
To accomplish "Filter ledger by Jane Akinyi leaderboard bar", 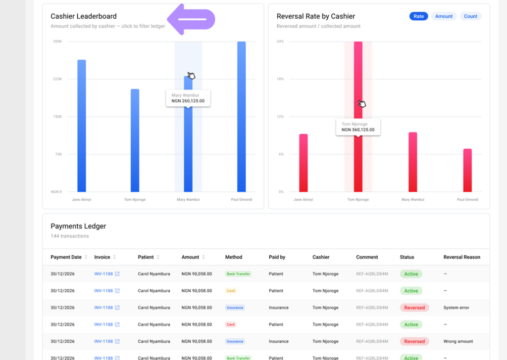I will click(82, 126).
